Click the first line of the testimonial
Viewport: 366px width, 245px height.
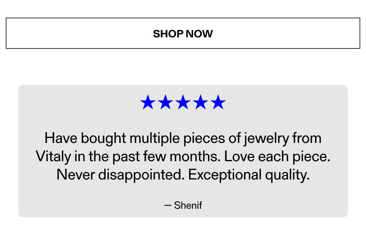pyautogui.click(x=183, y=138)
